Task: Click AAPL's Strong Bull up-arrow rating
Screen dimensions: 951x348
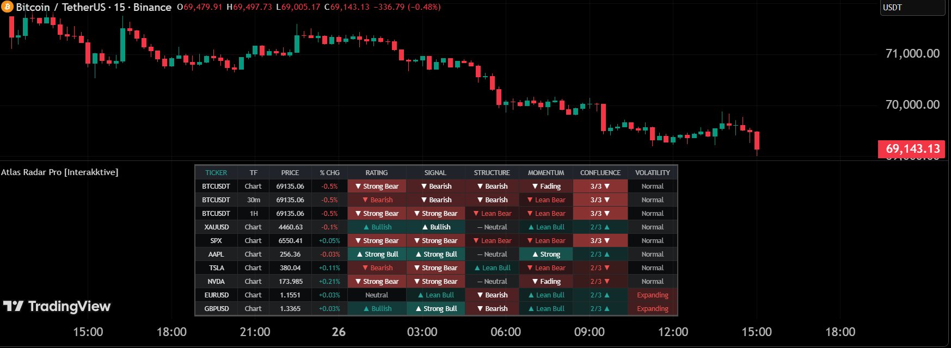Action: [x=377, y=254]
